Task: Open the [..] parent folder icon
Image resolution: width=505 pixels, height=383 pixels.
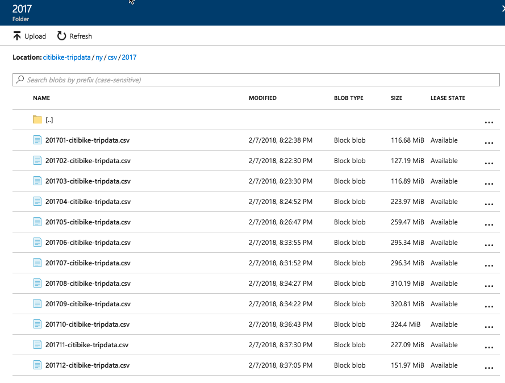Action: coord(37,119)
